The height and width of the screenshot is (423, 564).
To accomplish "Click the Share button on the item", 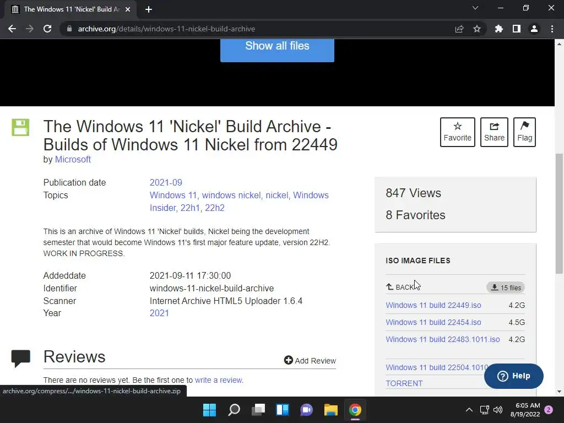I will coord(494,132).
